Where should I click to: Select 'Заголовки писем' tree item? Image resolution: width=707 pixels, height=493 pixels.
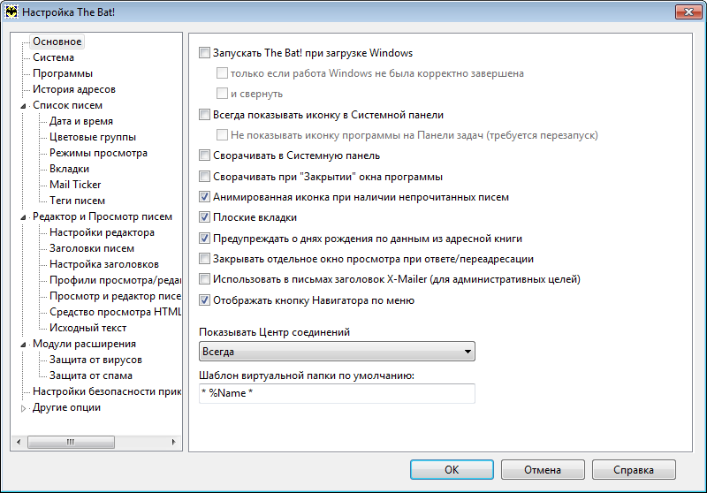[92, 248]
